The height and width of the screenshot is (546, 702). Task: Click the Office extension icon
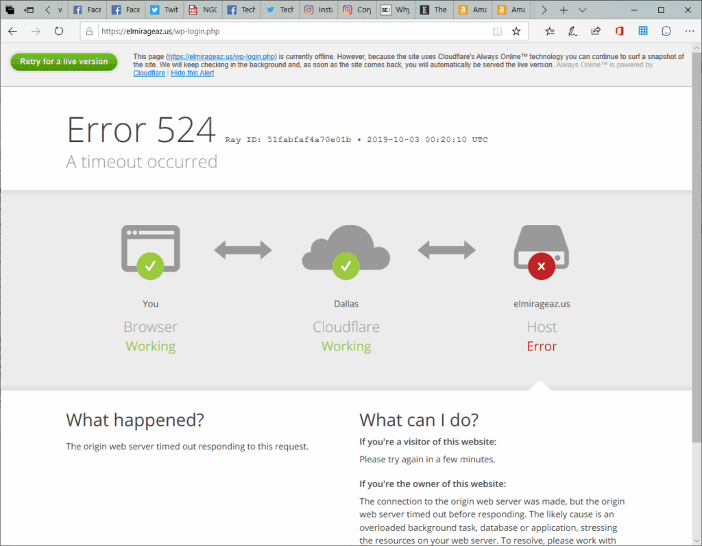pyautogui.click(x=620, y=31)
